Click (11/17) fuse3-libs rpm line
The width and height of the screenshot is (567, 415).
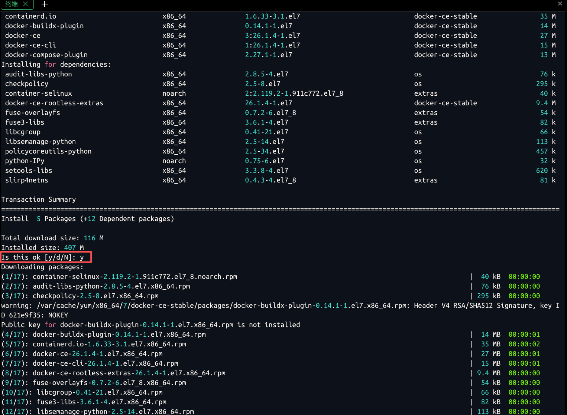[x=270, y=402]
